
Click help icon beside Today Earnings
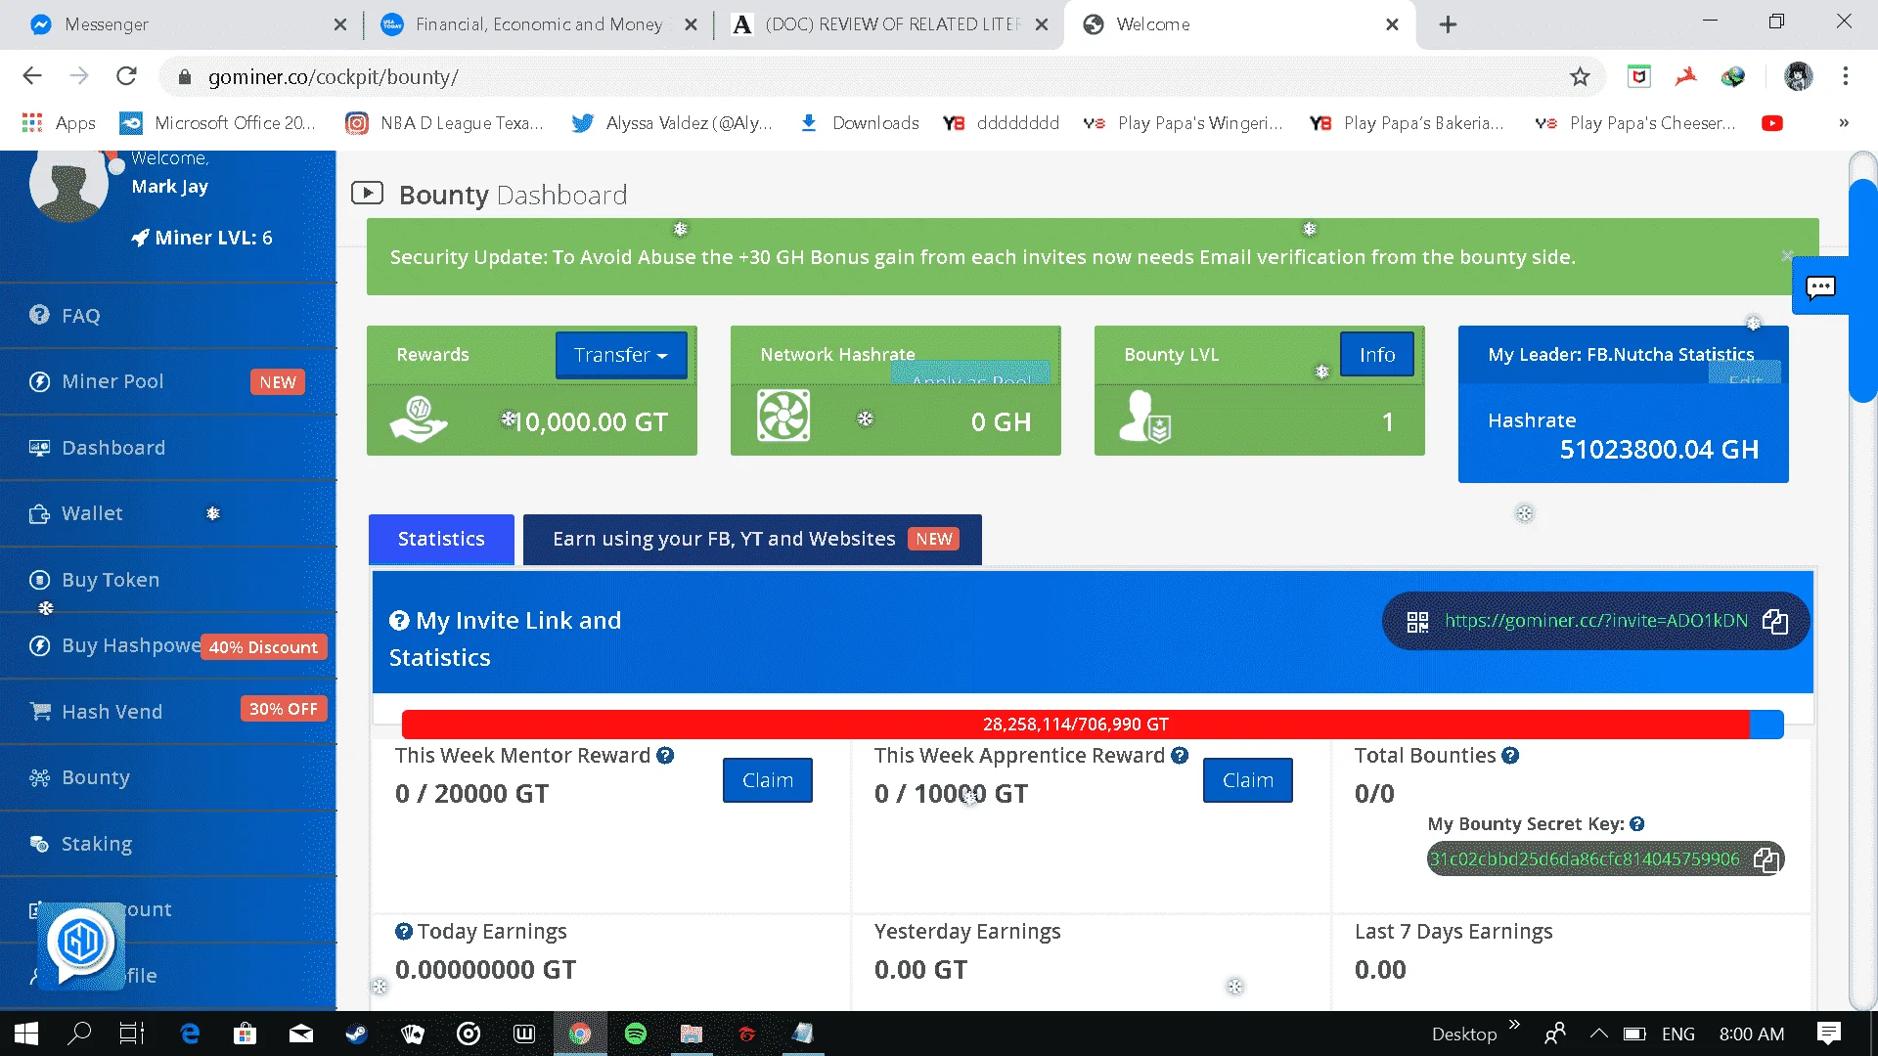tap(404, 932)
